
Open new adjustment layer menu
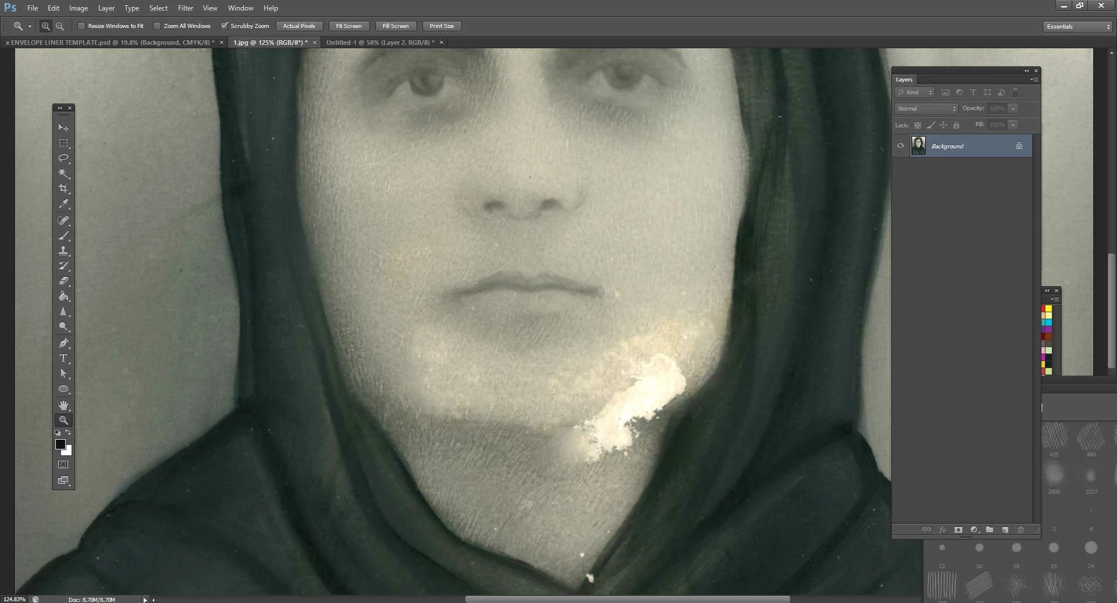click(974, 530)
